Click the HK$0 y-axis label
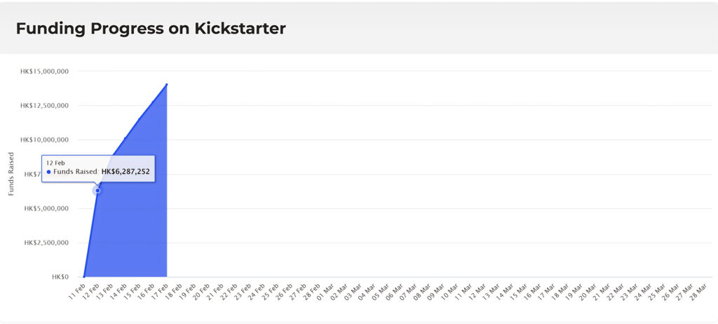The width and height of the screenshot is (718, 324). tap(60, 277)
